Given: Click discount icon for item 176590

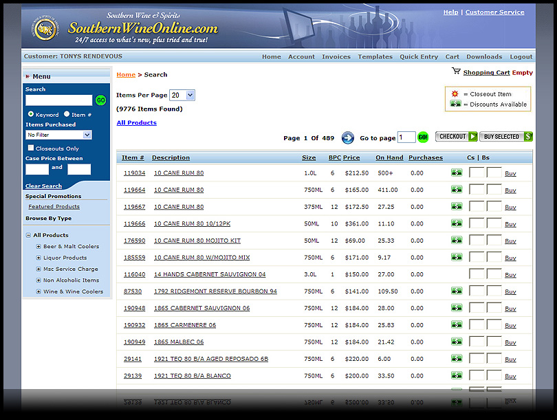Looking at the screenshot, I should click(x=457, y=241).
